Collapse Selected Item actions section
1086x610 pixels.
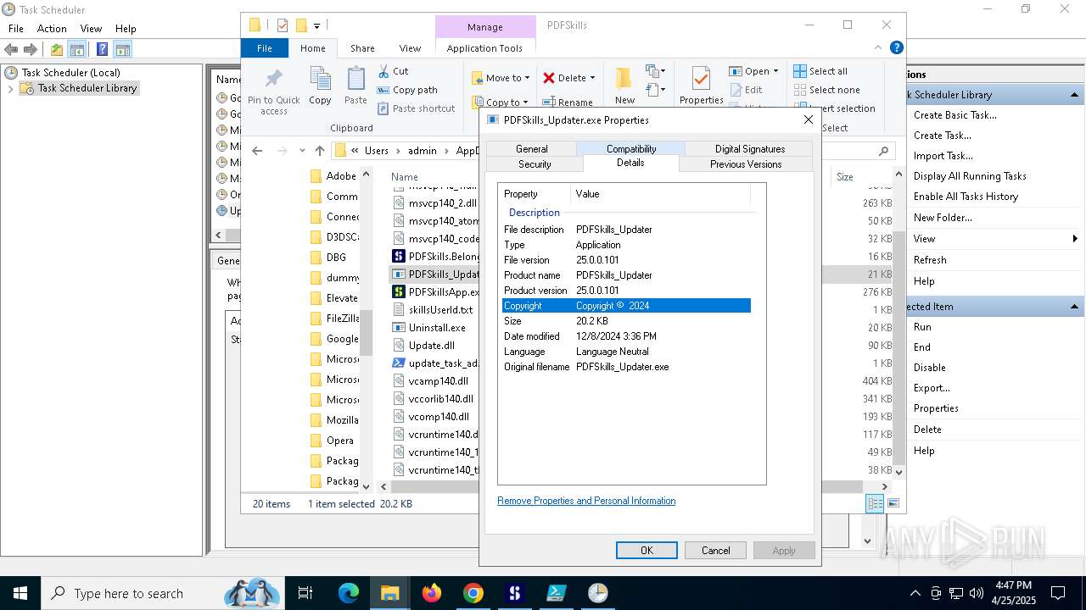click(1075, 307)
